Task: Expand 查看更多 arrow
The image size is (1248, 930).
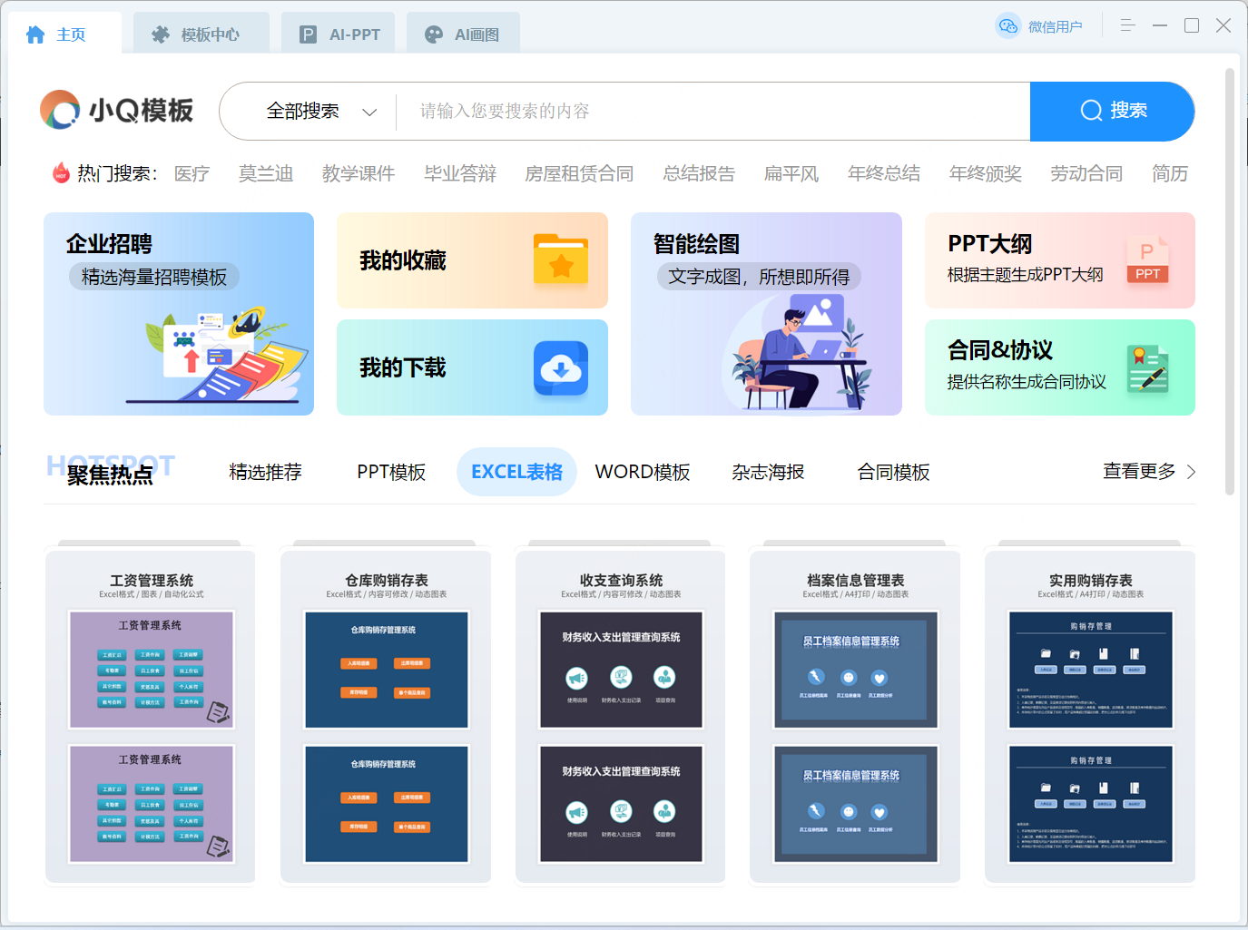Action: [x=1191, y=472]
